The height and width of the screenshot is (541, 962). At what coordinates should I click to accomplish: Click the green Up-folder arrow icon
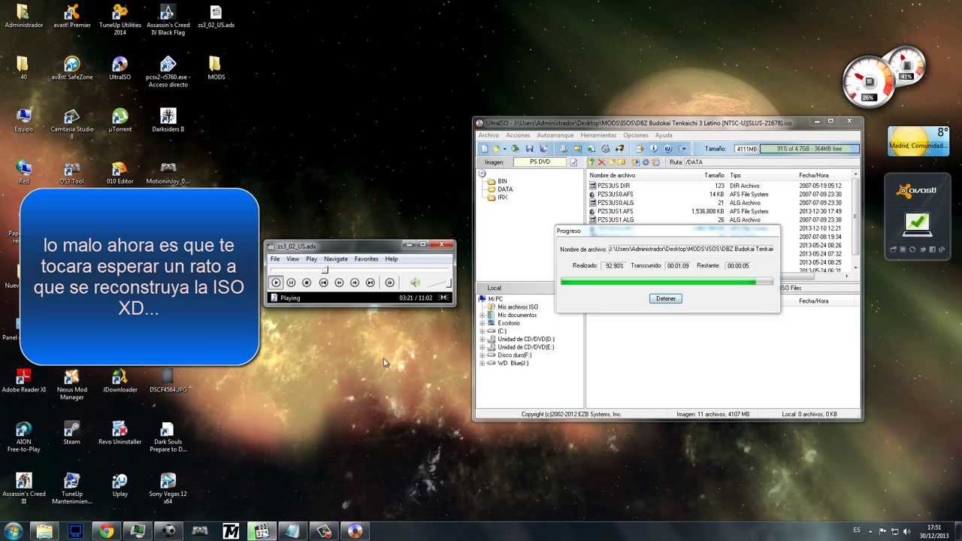[591, 162]
